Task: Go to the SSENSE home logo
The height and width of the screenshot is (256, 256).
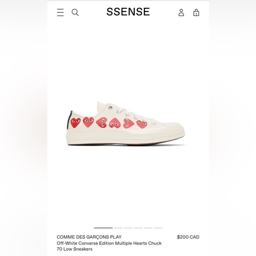Action: (128, 12)
